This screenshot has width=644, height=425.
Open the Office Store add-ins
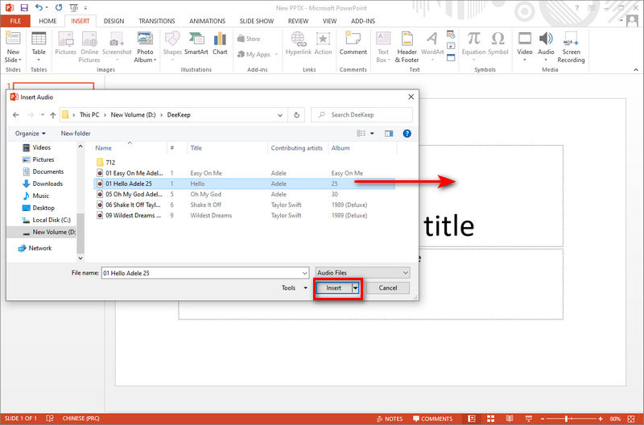point(249,39)
